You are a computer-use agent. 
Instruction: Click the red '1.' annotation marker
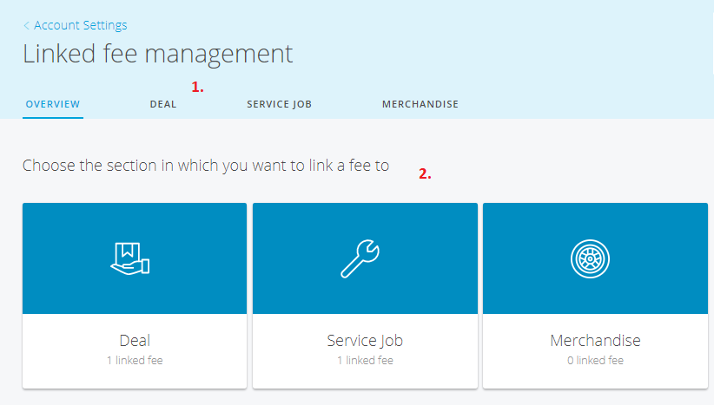pos(197,87)
